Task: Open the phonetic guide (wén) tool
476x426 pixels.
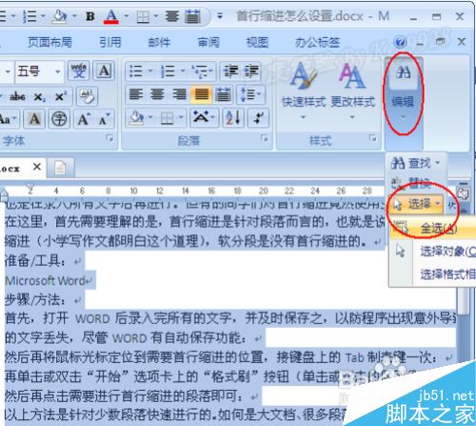Action: pyautogui.click(x=78, y=71)
